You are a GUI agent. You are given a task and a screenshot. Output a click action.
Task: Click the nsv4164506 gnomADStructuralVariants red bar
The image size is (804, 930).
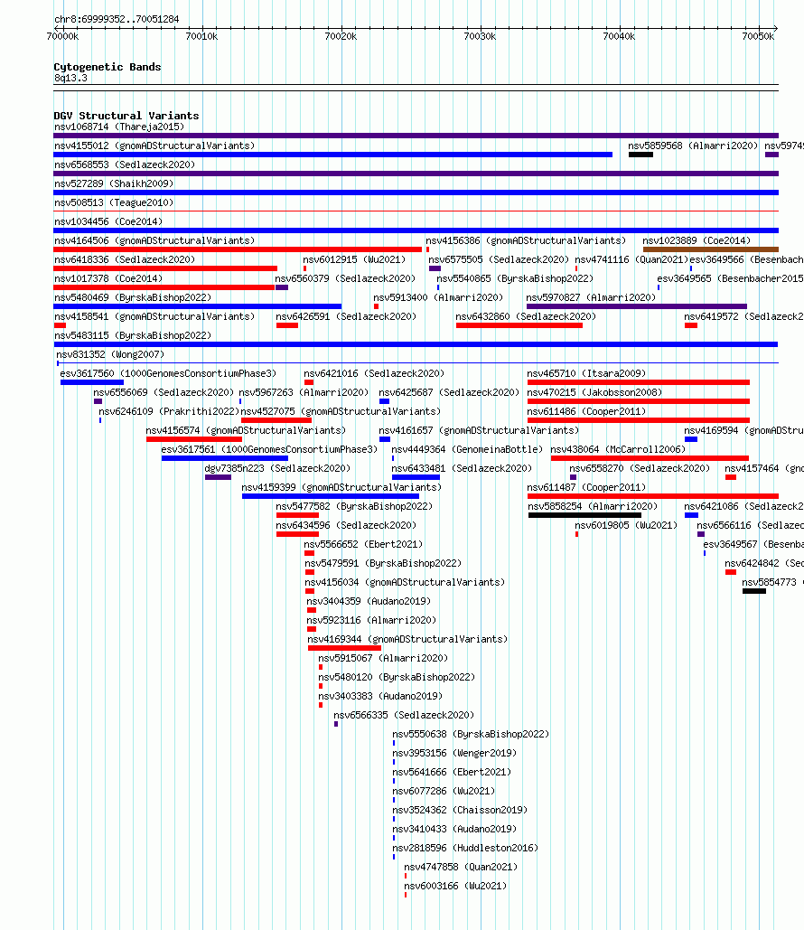tap(238, 249)
